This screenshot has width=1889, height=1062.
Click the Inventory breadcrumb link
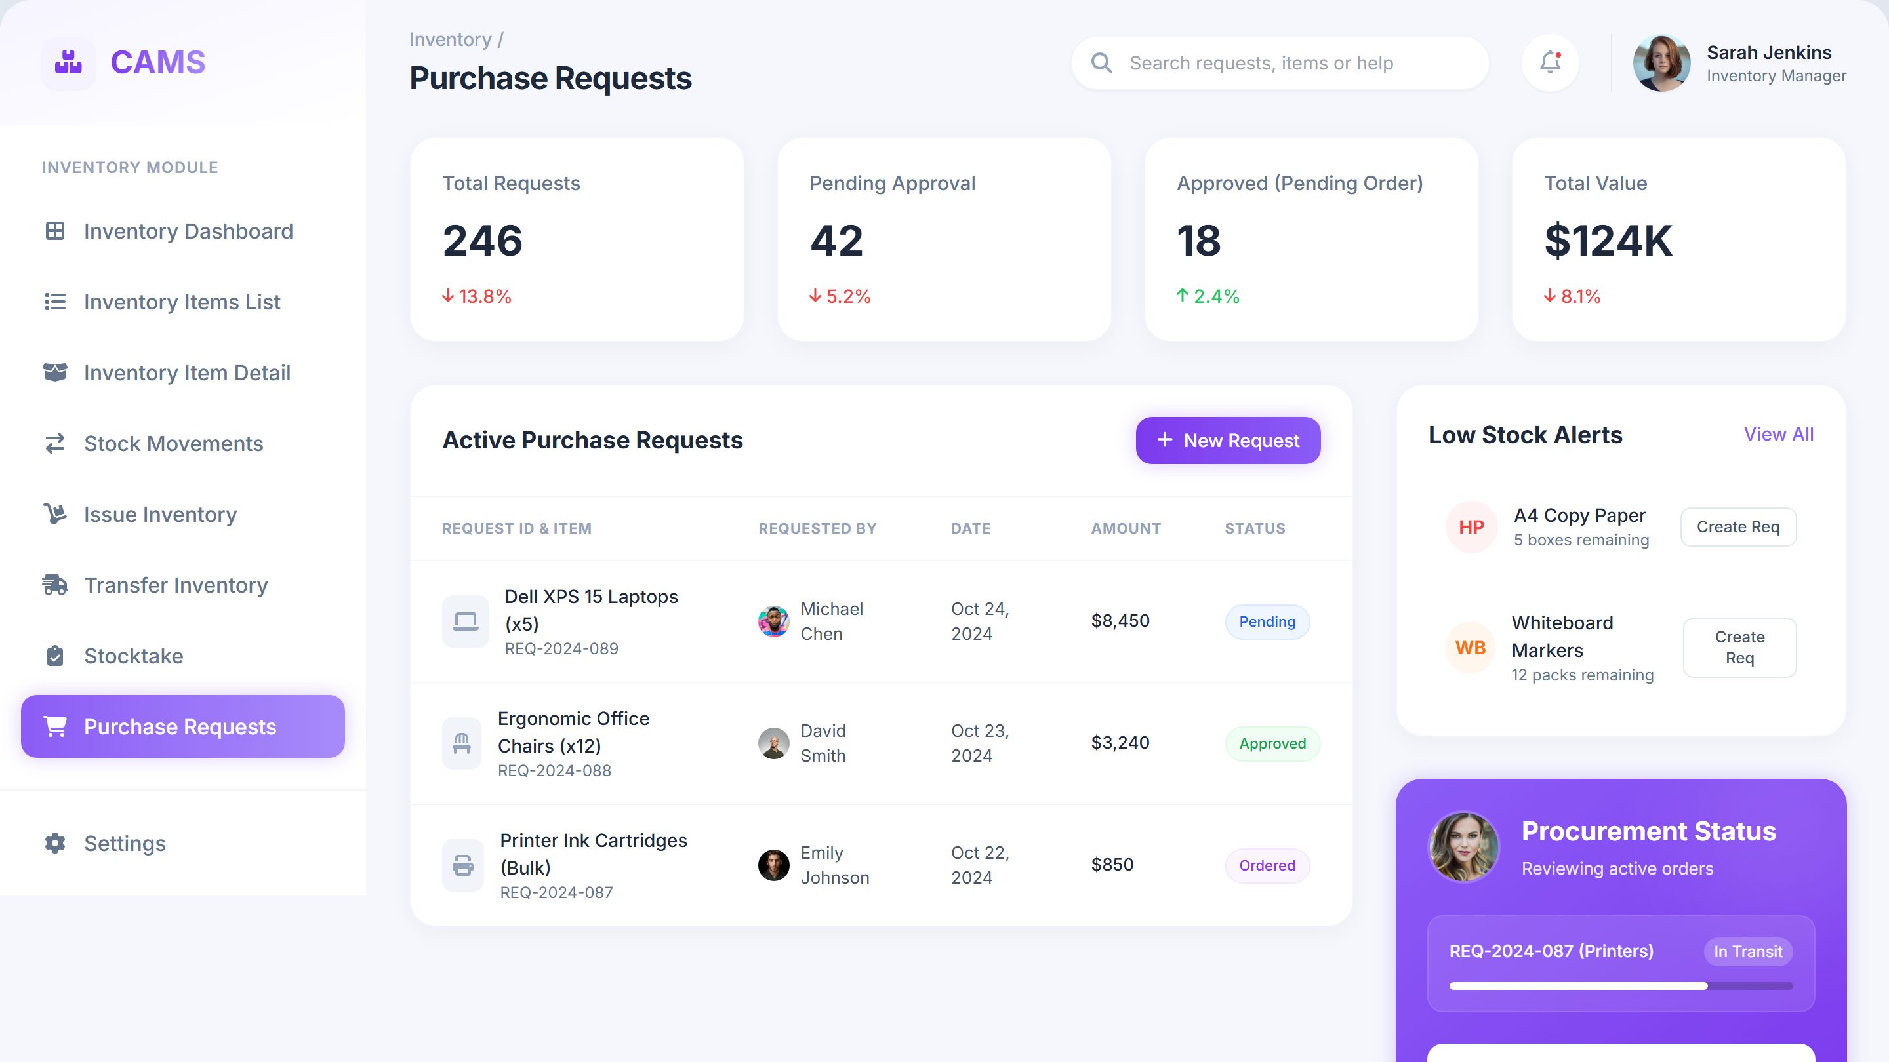pyautogui.click(x=450, y=39)
